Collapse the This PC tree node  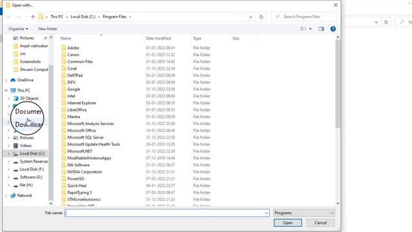tap(6, 90)
